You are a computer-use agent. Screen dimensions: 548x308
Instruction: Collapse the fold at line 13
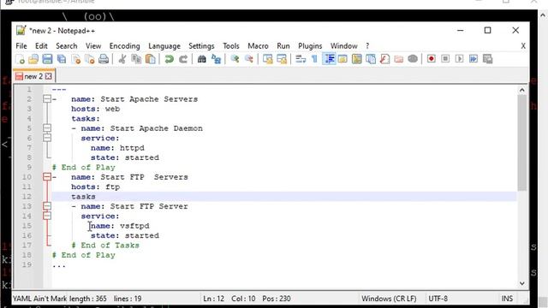(x=47, y=206)
